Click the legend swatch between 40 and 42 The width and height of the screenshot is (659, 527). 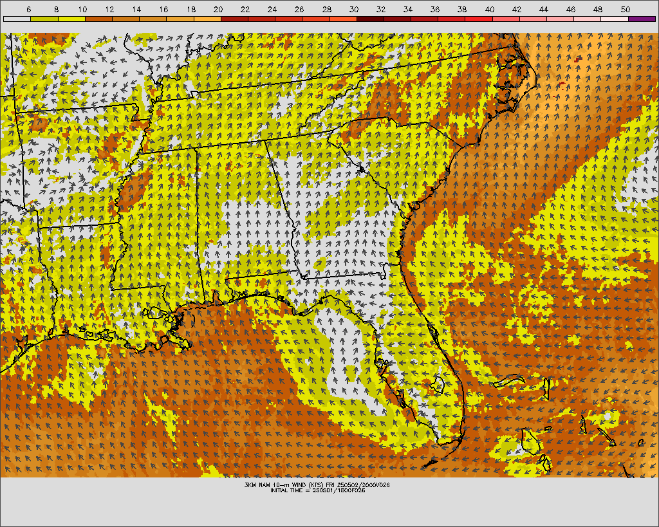[506, 19]
